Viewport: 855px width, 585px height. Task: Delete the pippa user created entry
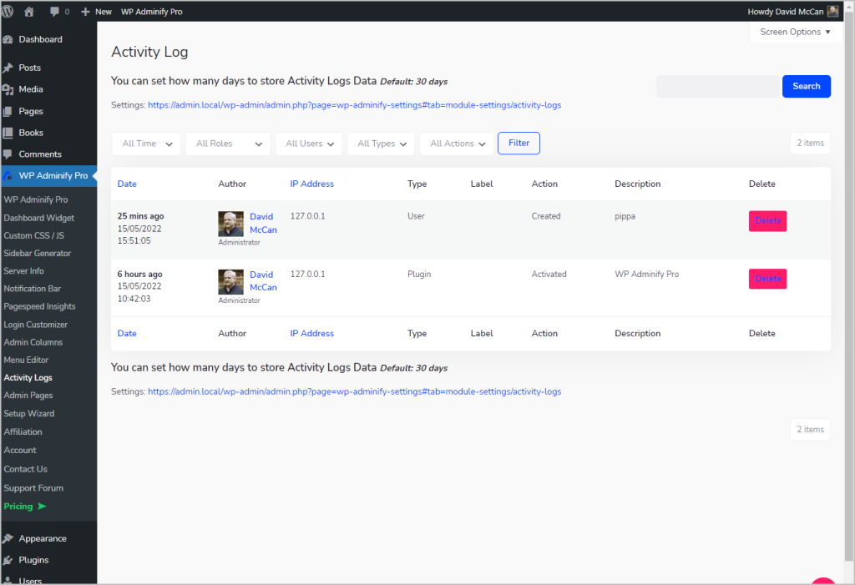767,221
